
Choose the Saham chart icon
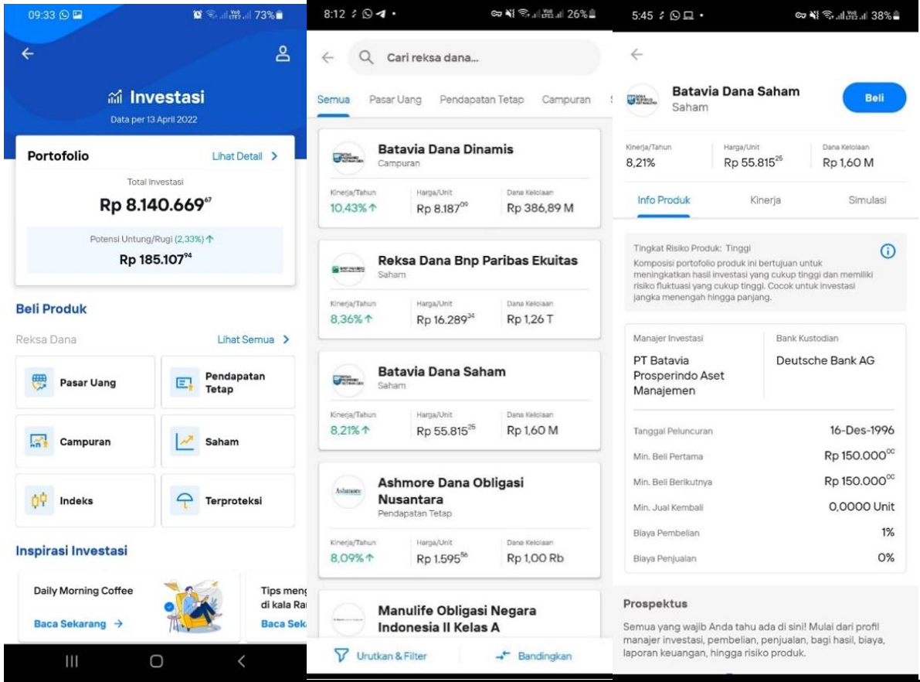point(184,442)
